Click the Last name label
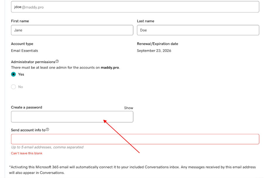The image size is (264, 178). [146, 21]
